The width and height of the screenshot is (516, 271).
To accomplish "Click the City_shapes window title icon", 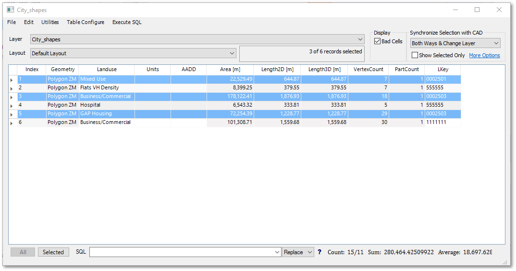I will pos(11,10).
